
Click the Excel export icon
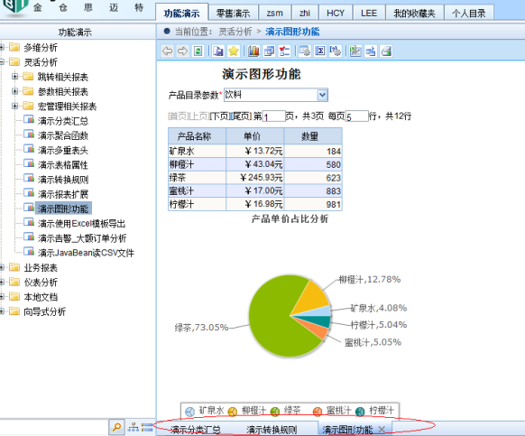355,51
